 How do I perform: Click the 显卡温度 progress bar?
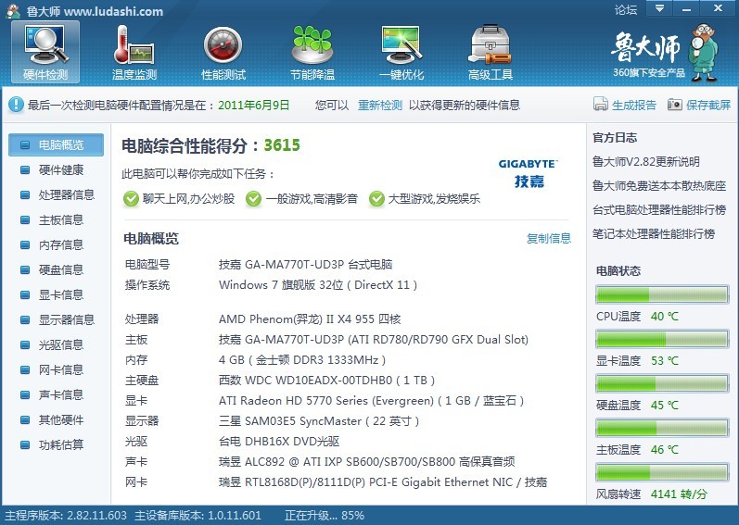pos(662,339)
